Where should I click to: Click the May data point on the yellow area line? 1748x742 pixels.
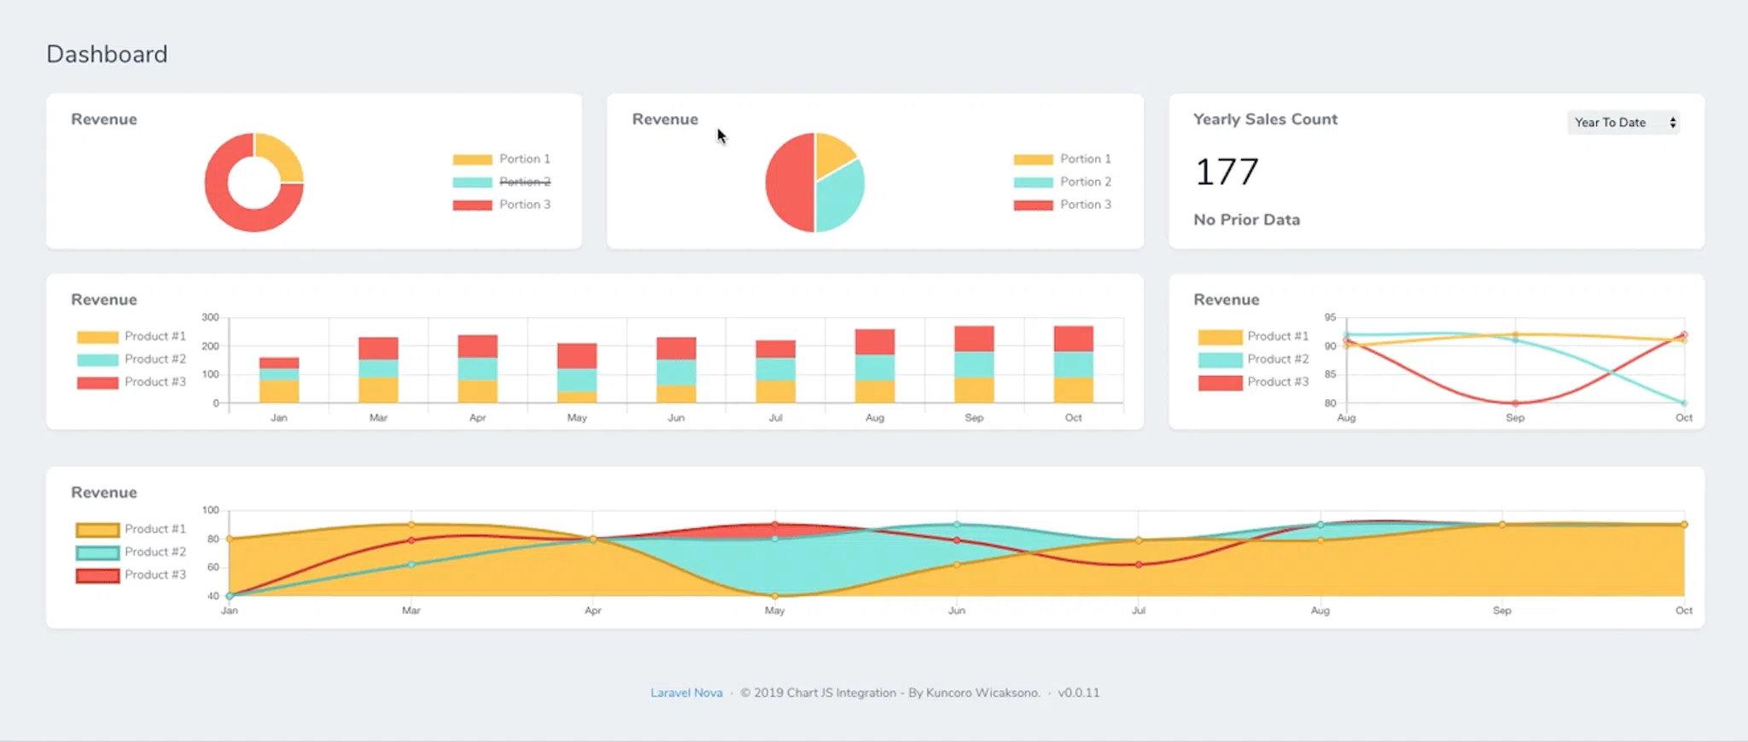coord(775,596)
